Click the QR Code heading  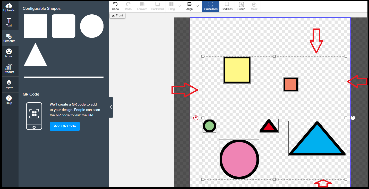click(x=31, y=94)
